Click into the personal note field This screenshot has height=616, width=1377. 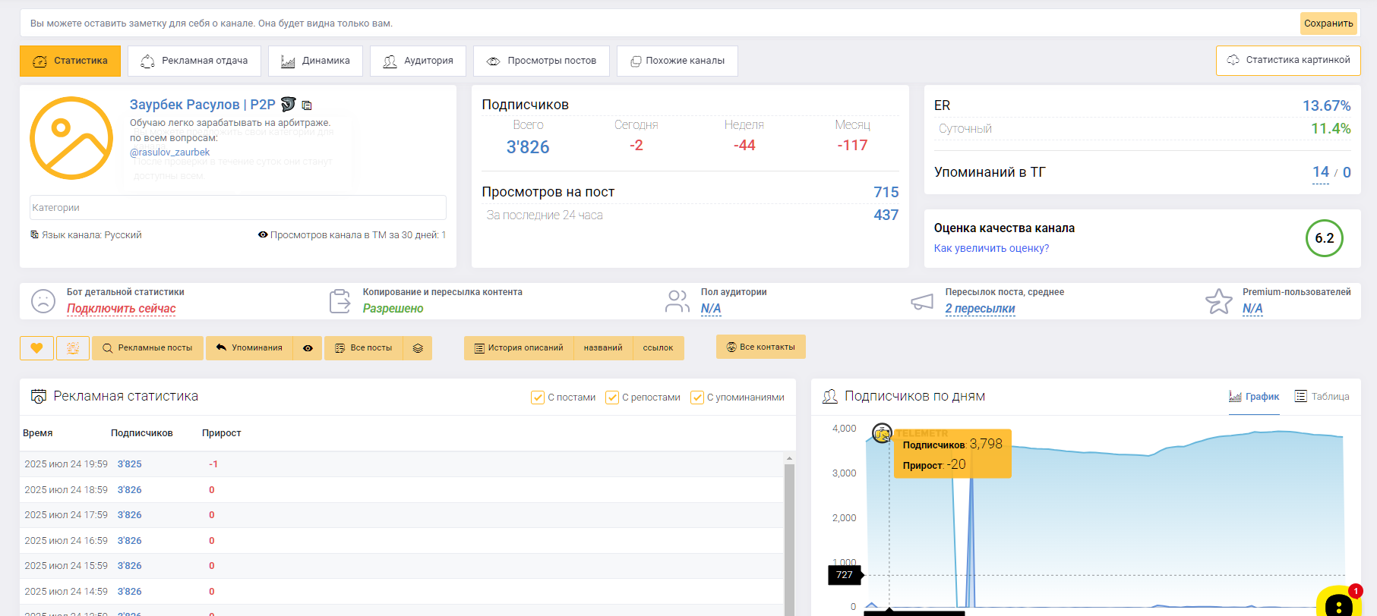coord(661,24)
